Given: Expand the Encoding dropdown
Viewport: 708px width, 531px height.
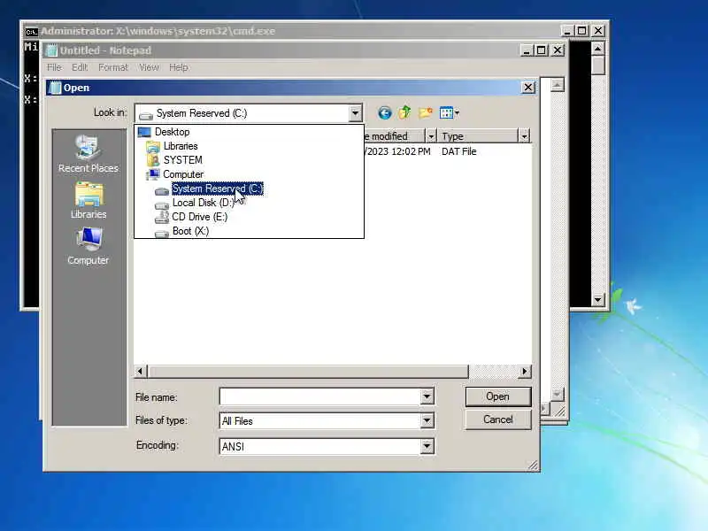Looking at the screenshot, I should (427, 447).
